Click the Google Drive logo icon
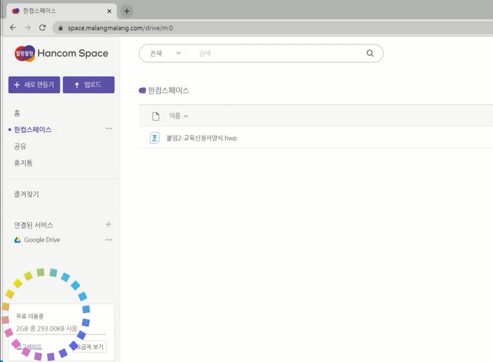This screenshot has width=493, height=362. click(x=18, y=240)
